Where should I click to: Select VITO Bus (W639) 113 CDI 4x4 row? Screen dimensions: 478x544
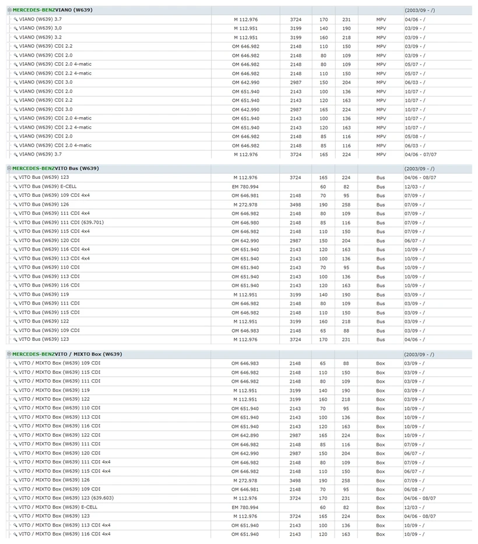click(239, 259)
